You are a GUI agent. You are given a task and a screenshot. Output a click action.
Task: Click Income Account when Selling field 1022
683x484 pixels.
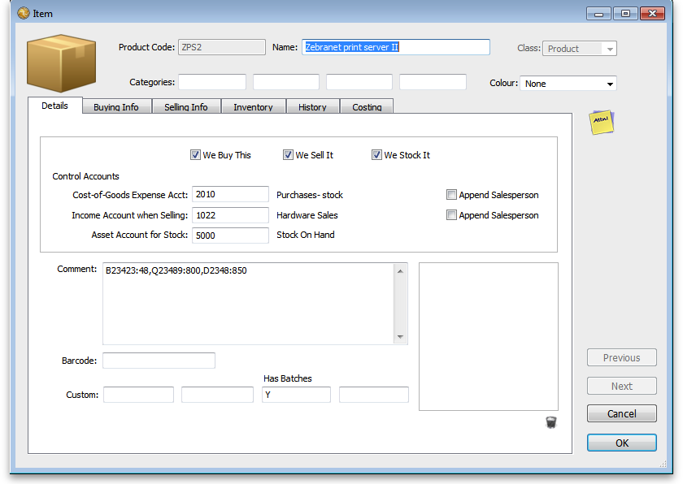click(x=230, y=215)
